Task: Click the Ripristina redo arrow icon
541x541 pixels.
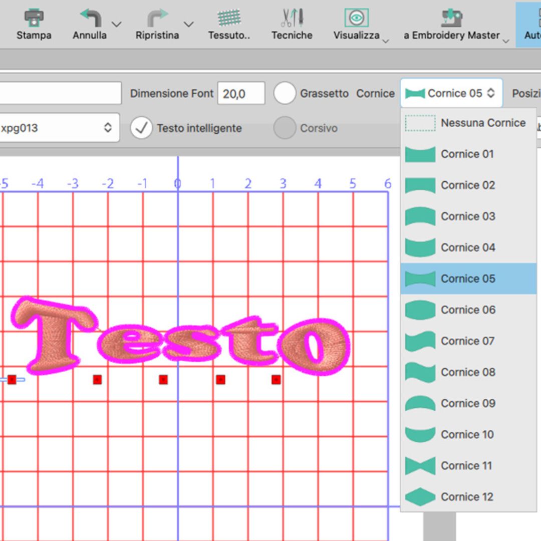Action: point(157,19)
